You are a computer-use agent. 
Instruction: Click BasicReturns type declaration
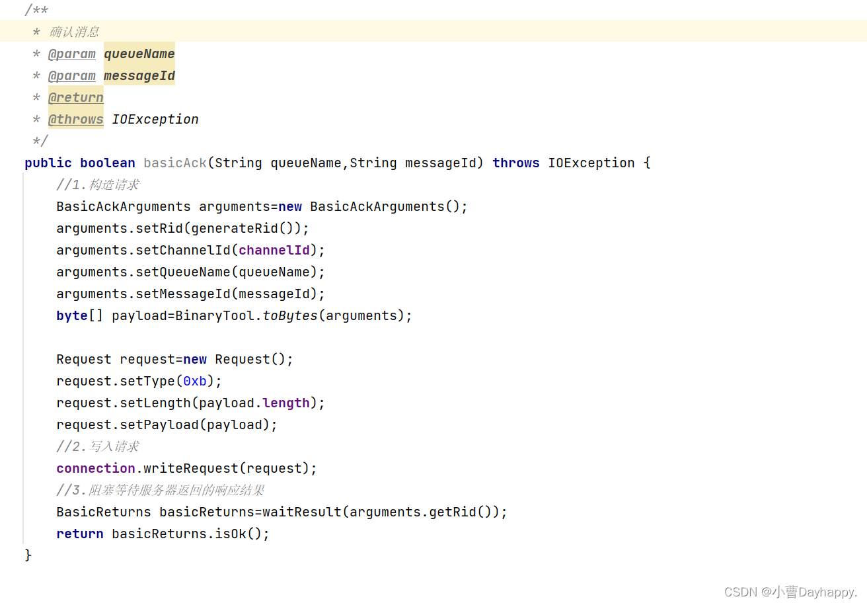(x=104, y=512)
